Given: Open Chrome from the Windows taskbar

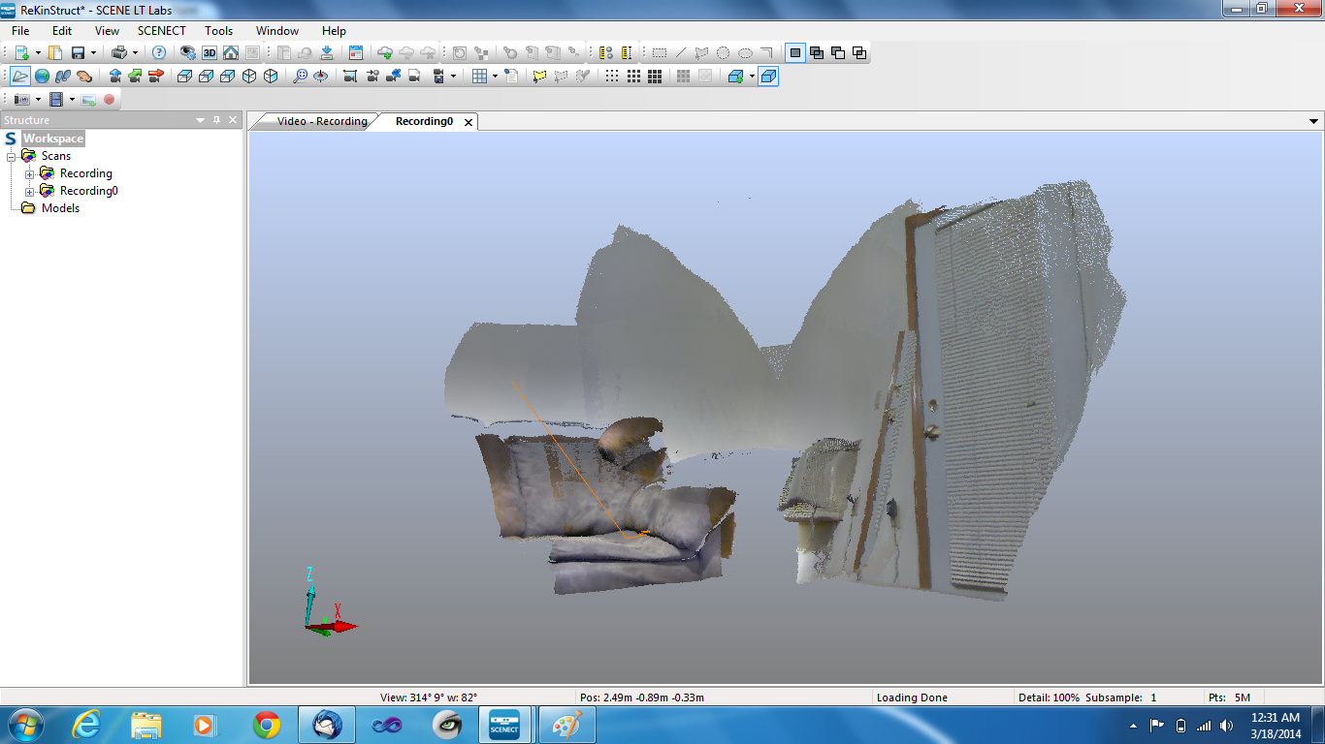Looking at the screenshot, I should [x=267, y=725].
